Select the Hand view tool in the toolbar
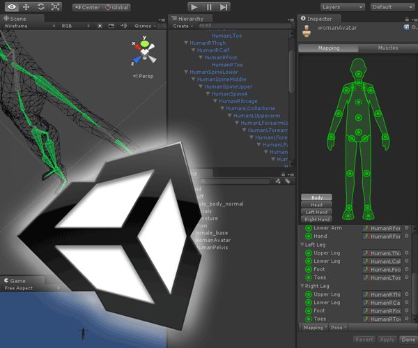Screen dimensions: 418x348 (x=12, y=7)
